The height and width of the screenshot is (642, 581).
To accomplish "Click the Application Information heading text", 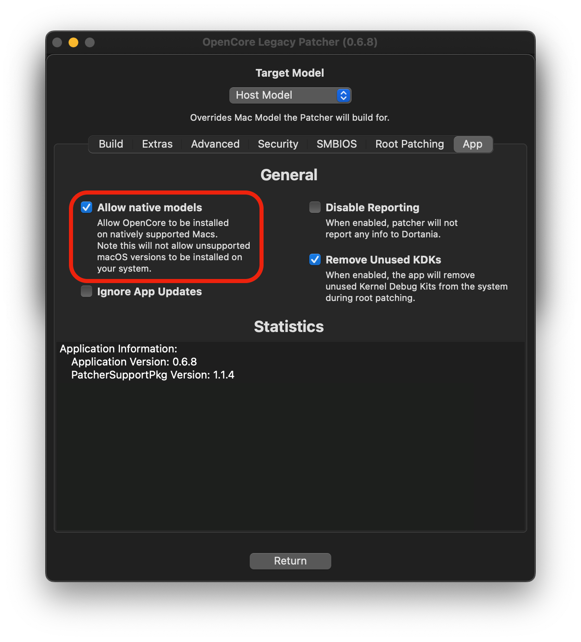I will click(118, 349).
